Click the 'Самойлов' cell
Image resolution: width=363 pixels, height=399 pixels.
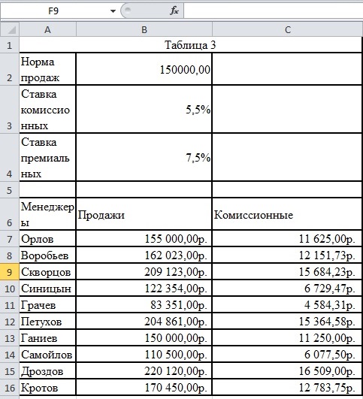coord(47,355)
